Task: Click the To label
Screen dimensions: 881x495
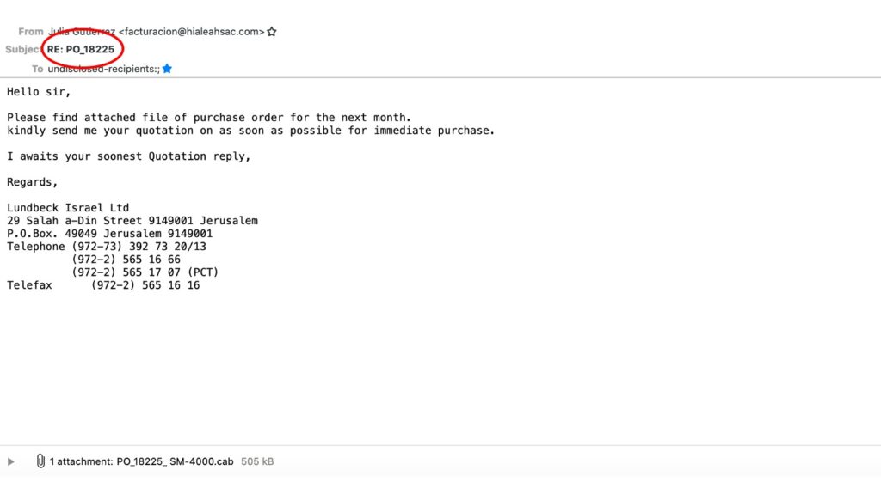Action: 37,69
